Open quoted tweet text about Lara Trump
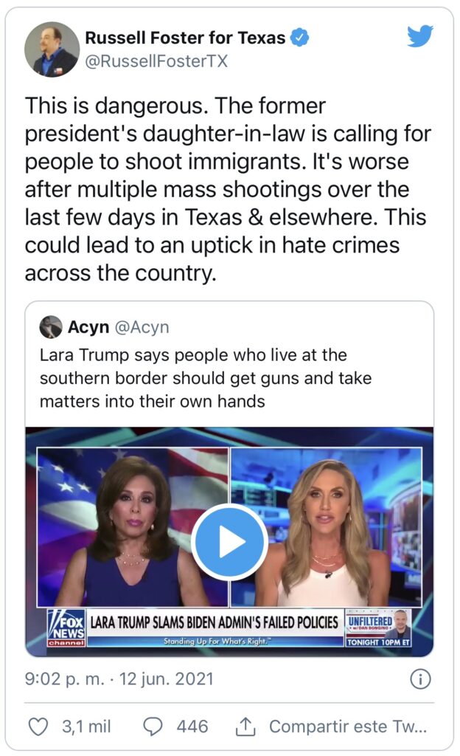Image resolution: width=460 pixels, height=756 pixels. click(206, 378)
